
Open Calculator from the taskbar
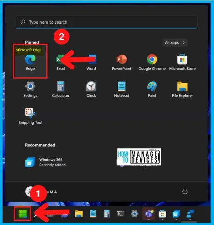coord(107,214)
